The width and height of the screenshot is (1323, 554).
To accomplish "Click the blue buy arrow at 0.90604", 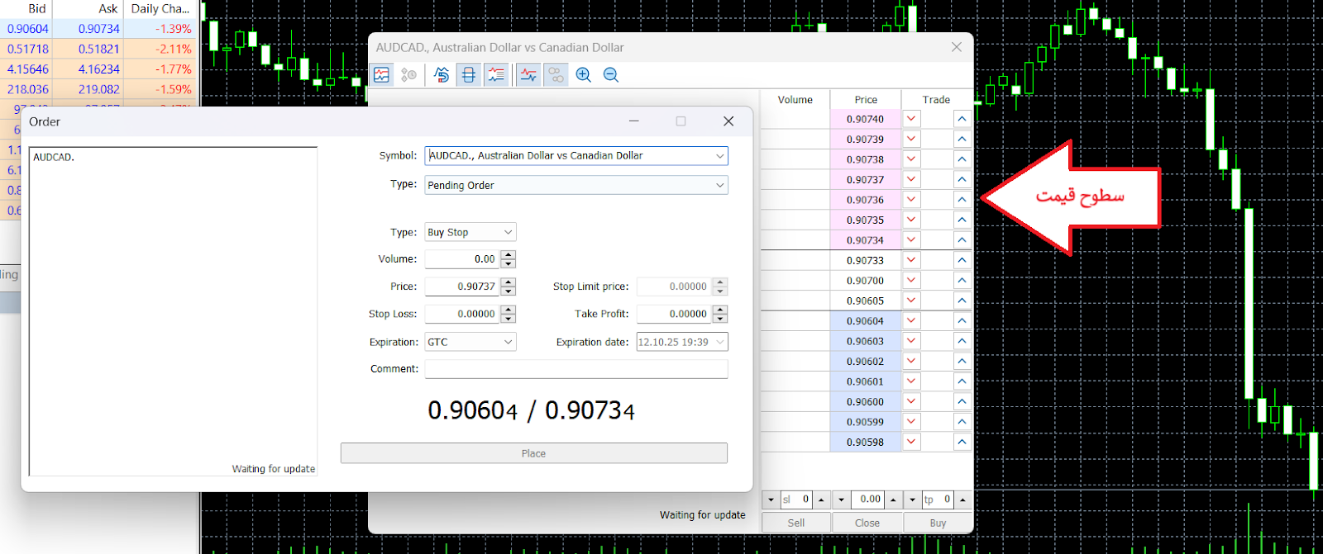I will tap(962, 321).
